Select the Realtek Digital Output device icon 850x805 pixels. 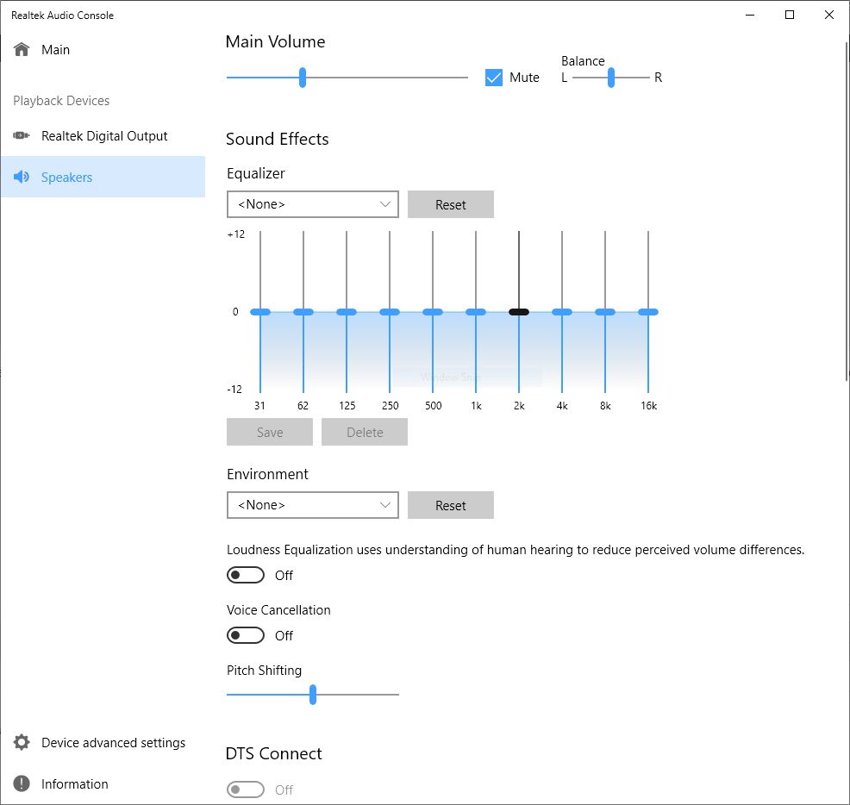click(x=22, y=135)
